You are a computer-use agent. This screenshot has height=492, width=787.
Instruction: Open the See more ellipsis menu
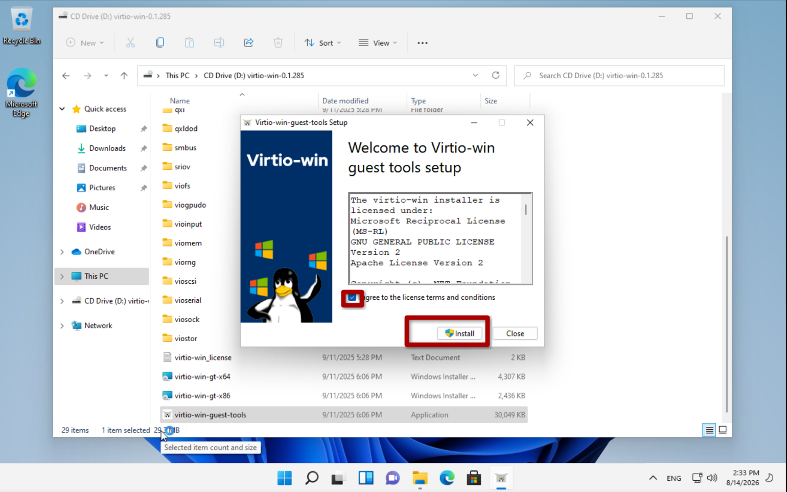423,43
